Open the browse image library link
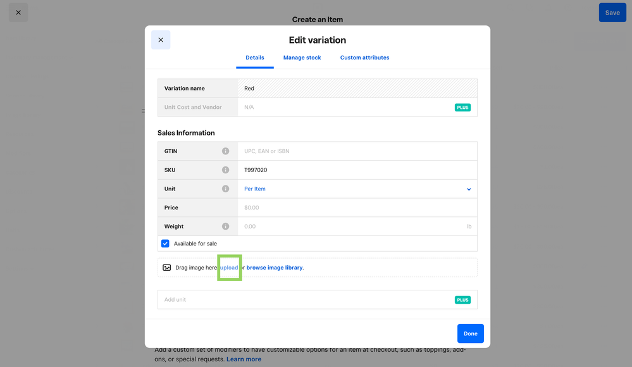This screenshot has height=367, width=632. 274,268
